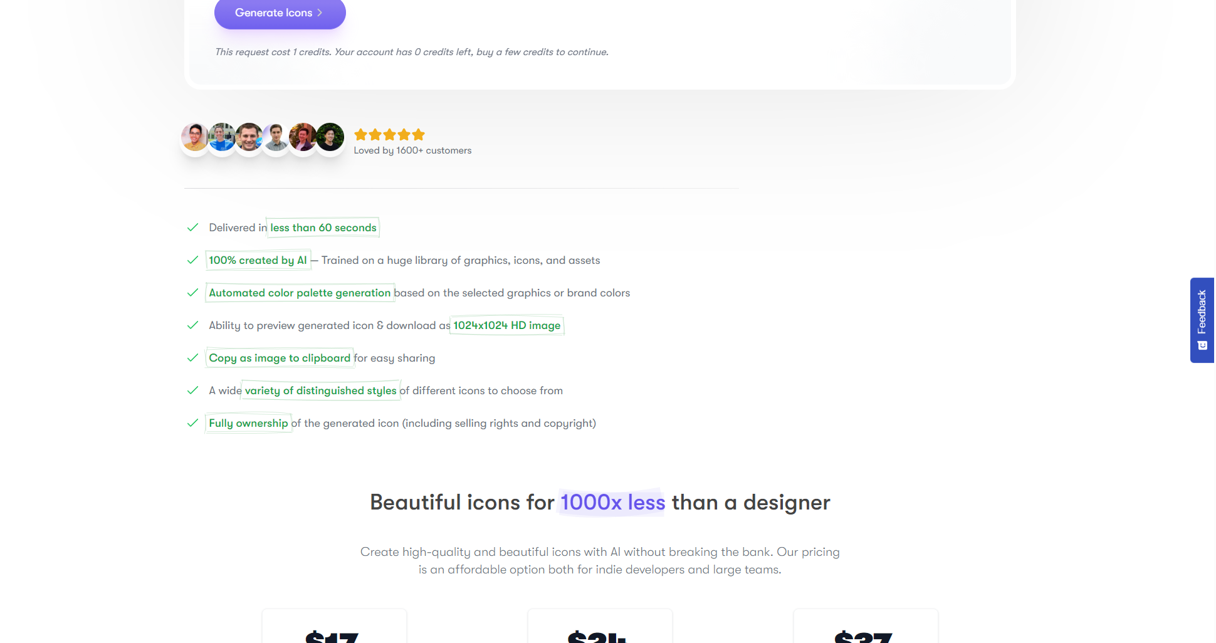Click the 'variety of distinguished styles' highlight
This screenshot has width=1216, height=643.
(x=321, y=390)
